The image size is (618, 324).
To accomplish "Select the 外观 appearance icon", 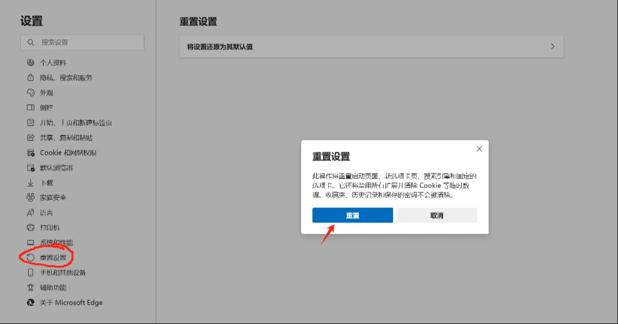I will (30, 92).
